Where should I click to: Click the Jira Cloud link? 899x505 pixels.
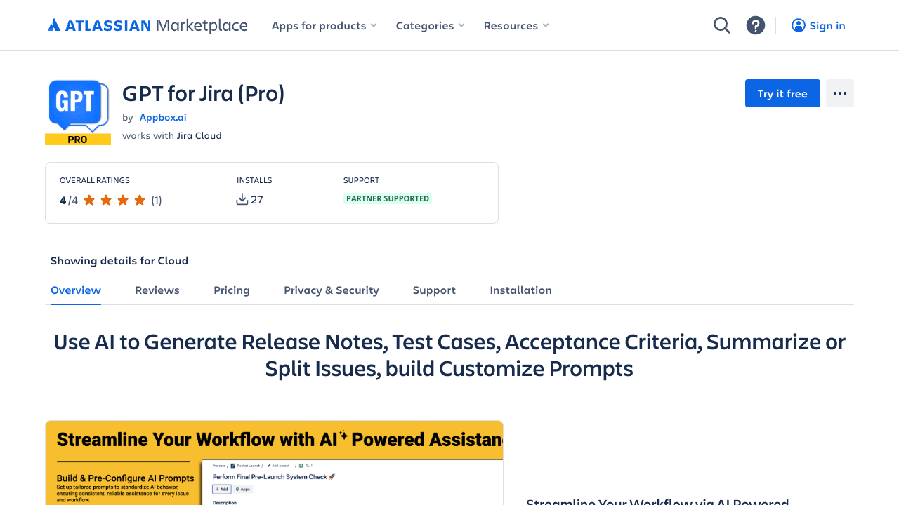point(199,135)
